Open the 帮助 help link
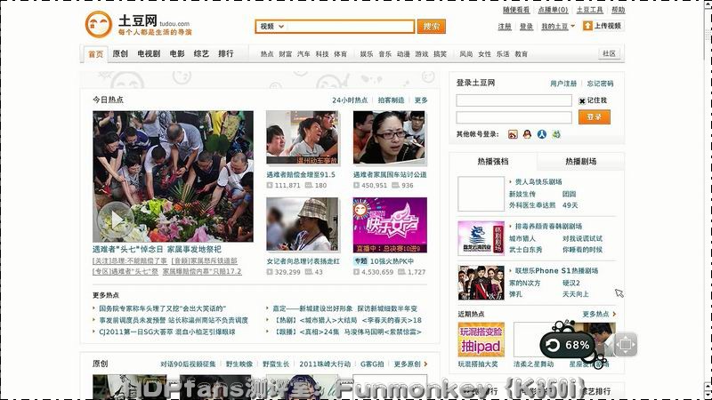Image resolution: width=712 pixels, height=400 pixels. [618, 10]
